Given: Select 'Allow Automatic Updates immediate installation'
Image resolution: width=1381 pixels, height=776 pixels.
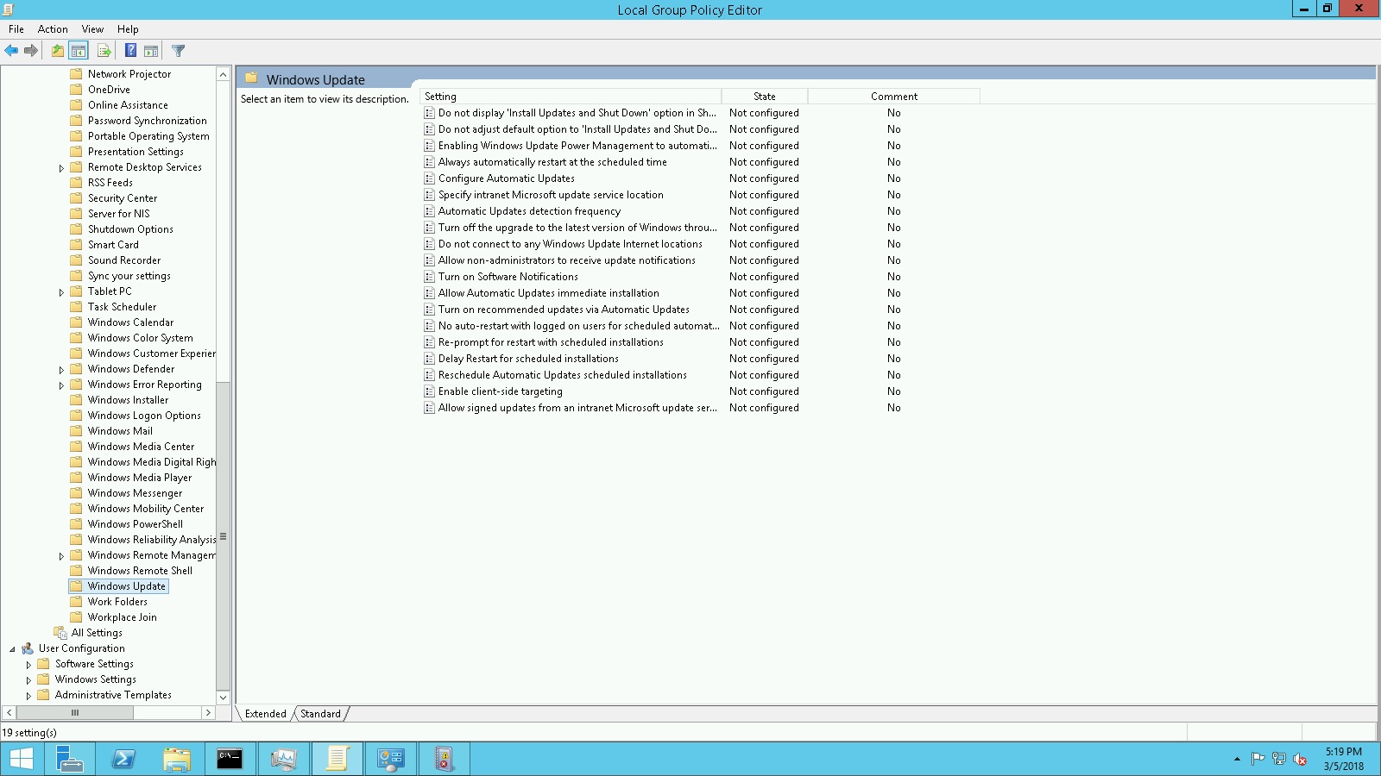Looking at the screenshot, I should (x=549, y=293).
